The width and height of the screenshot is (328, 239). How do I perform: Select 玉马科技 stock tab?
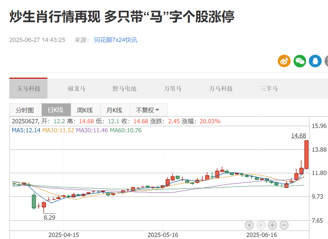pyautogui.click(x=28, y=89)
